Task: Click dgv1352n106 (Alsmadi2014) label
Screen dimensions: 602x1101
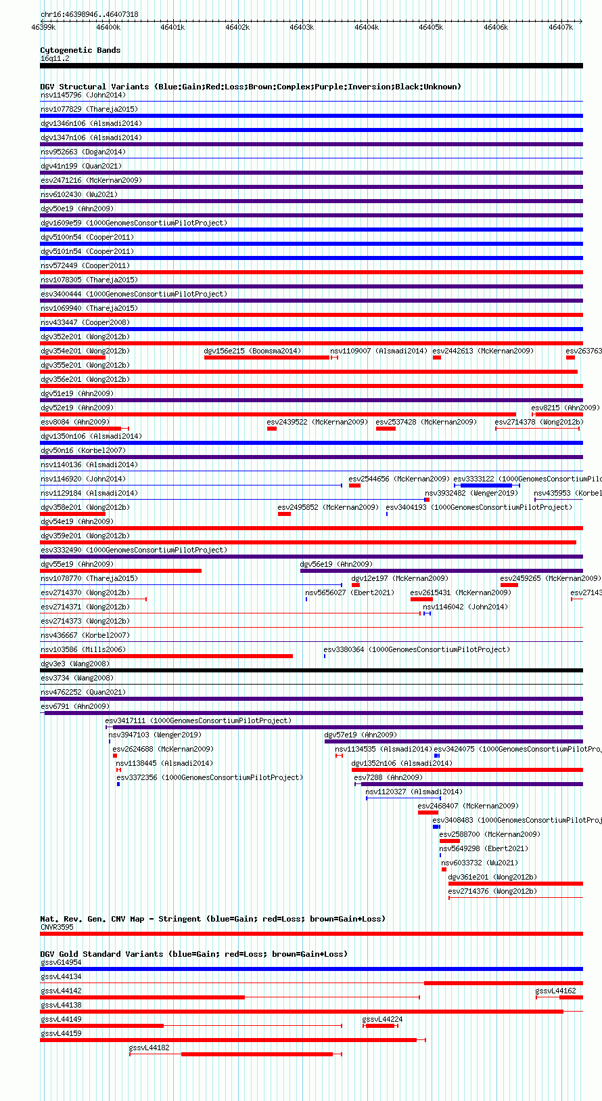Action: (x=402, y=763)
